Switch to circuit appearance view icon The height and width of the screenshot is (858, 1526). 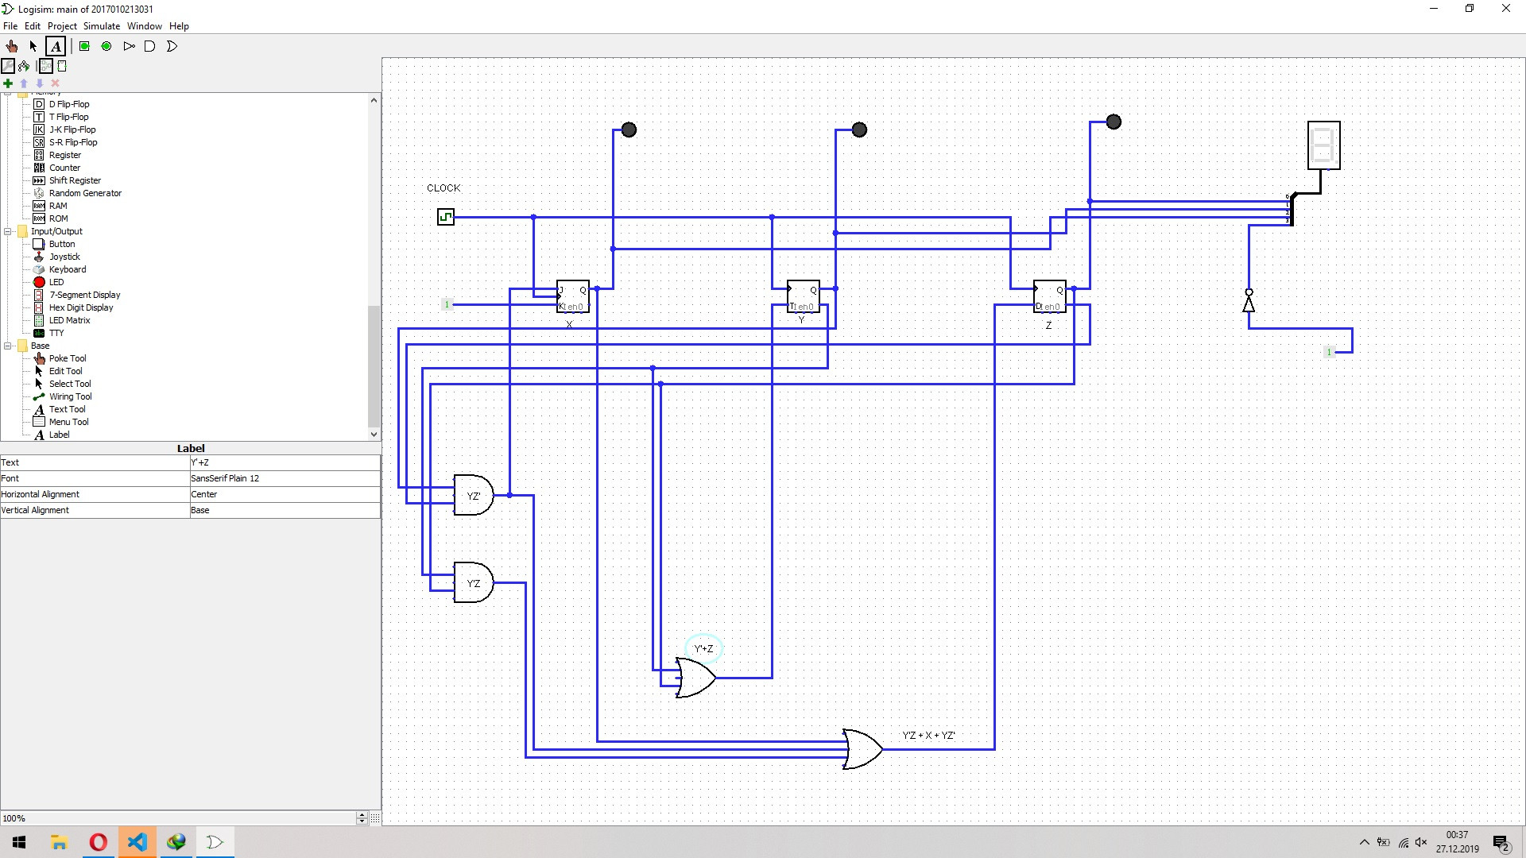click(62, 66)
